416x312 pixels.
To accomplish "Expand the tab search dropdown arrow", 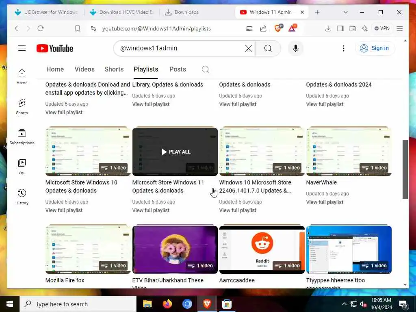I will (345, 12).
